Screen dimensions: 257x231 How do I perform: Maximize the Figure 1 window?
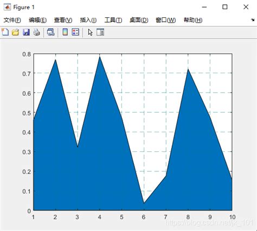[225, 7]
